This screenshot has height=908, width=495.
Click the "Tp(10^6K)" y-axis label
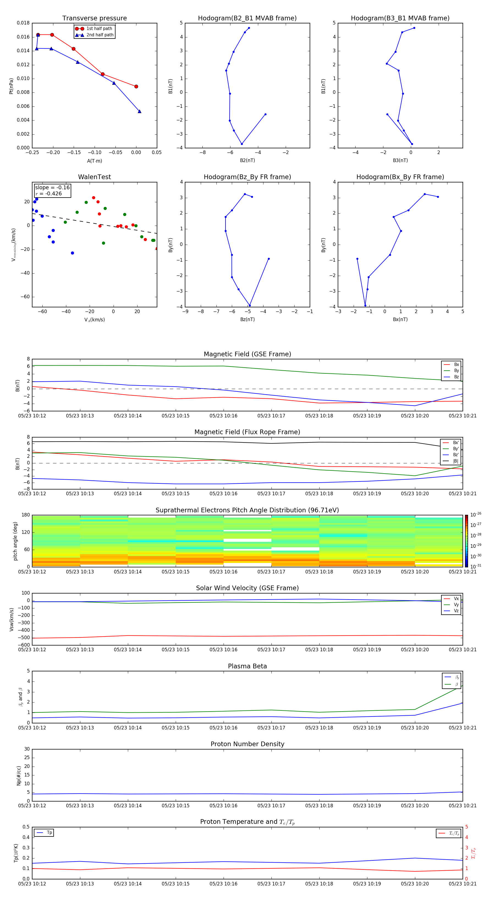tap(16, 853)
